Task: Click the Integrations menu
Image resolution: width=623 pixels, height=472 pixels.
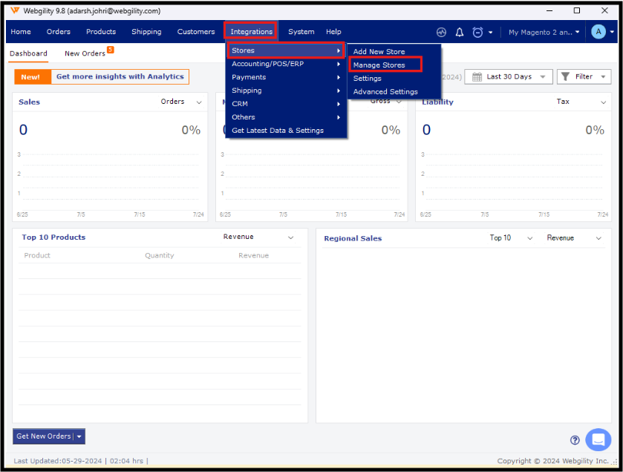Action: tap(251, 31)
